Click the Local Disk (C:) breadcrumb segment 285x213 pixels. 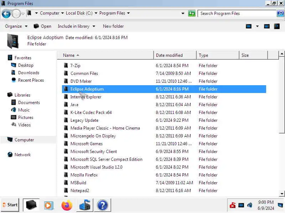[79, 13]
